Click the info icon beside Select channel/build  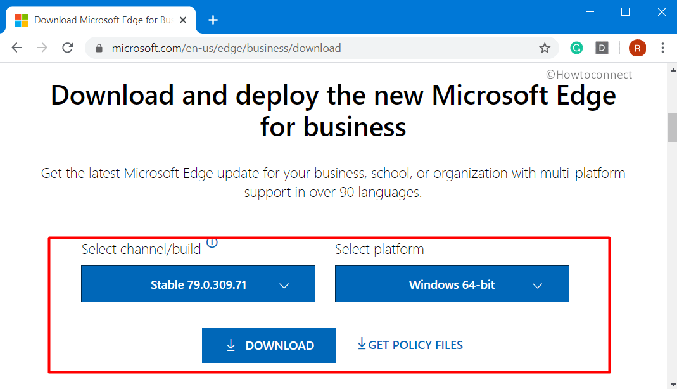point(212,243)
